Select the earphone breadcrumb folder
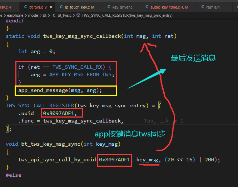This screenshot has height=187, width=238. 15,15
